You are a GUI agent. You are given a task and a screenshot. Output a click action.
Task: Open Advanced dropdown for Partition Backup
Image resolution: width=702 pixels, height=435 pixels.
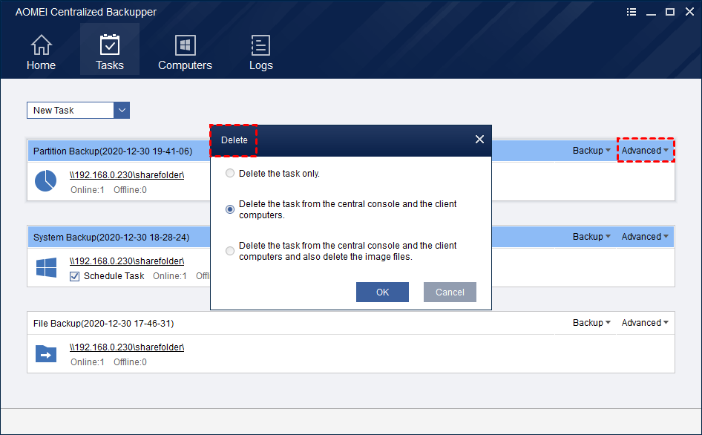645,151
